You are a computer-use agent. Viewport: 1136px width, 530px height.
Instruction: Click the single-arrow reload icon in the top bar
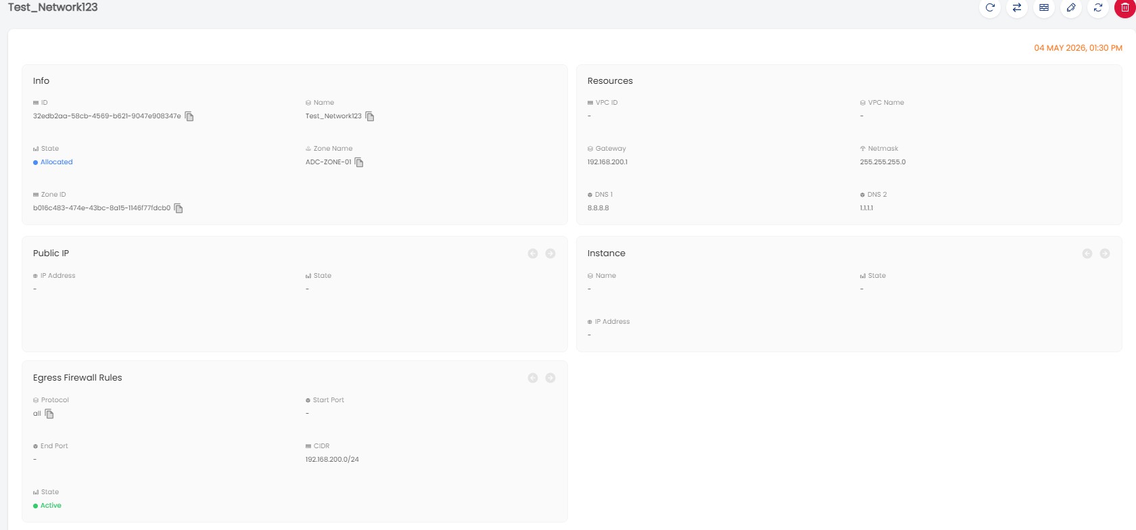pos(990,7)
